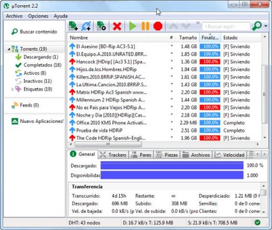This screenshot has width=272, height=230.
Task: Switch to the Archivos tab
Action: 196,155
